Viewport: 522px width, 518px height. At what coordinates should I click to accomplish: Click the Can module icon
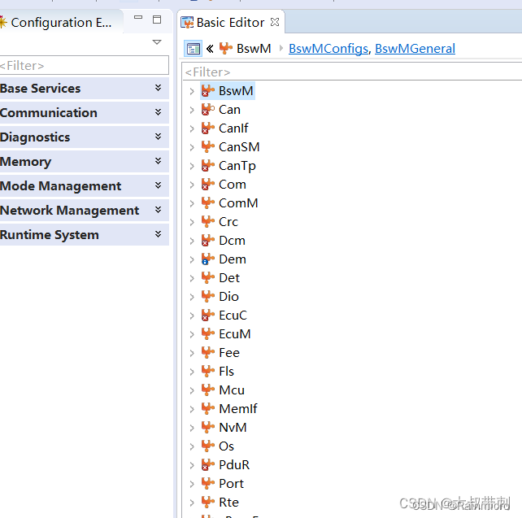pos(208,109)
